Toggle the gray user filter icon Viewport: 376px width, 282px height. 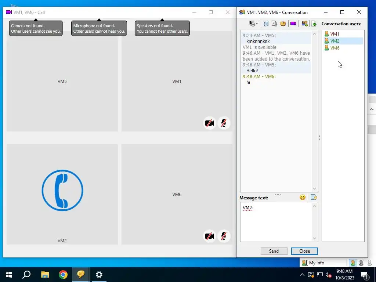[361, 263]
